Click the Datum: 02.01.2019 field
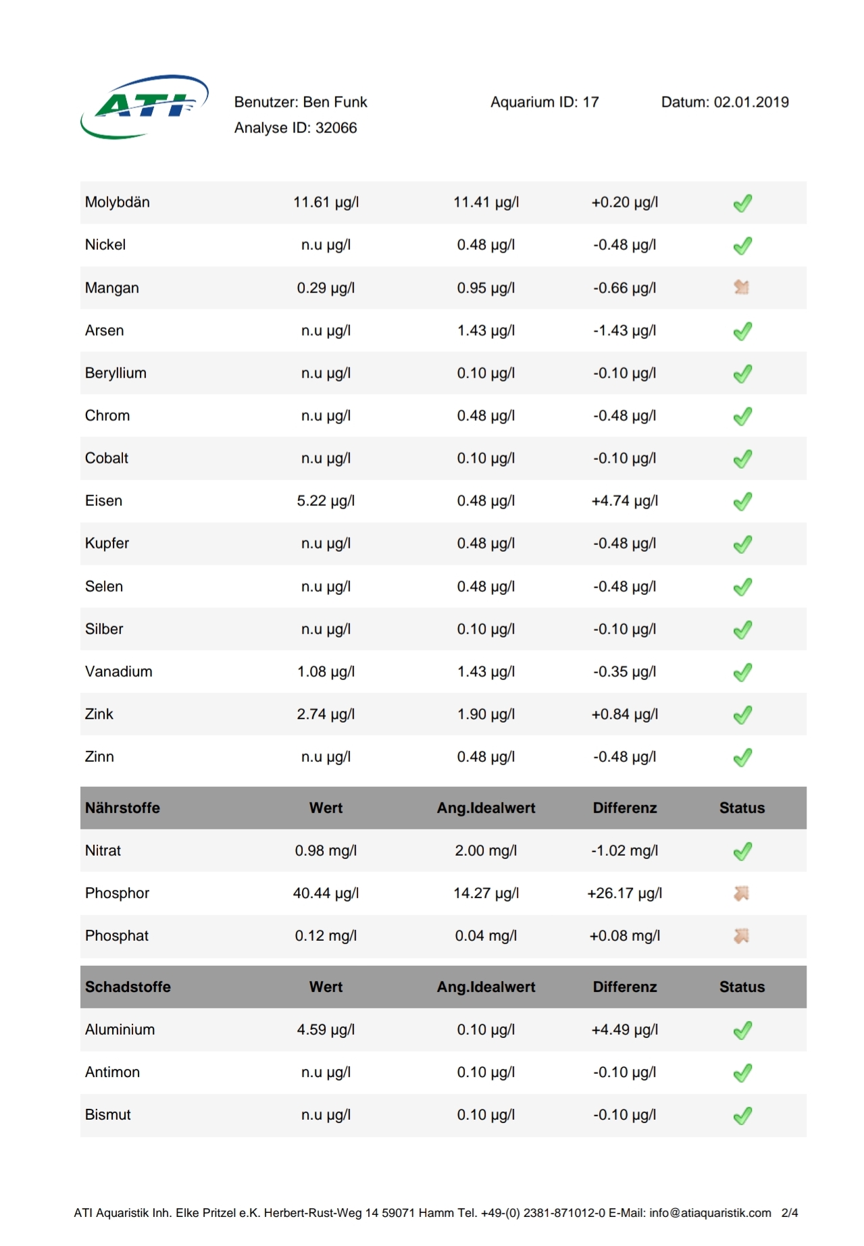Screen dimensions: 864x1246 click(x=724, y=102)
